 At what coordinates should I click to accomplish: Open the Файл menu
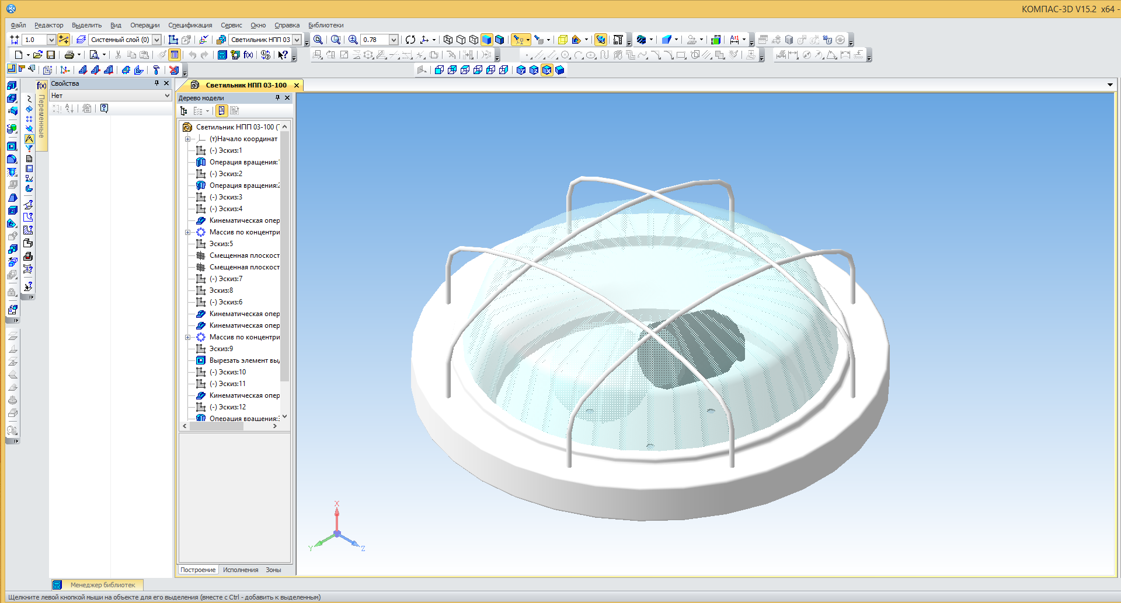tap(18, 25)
